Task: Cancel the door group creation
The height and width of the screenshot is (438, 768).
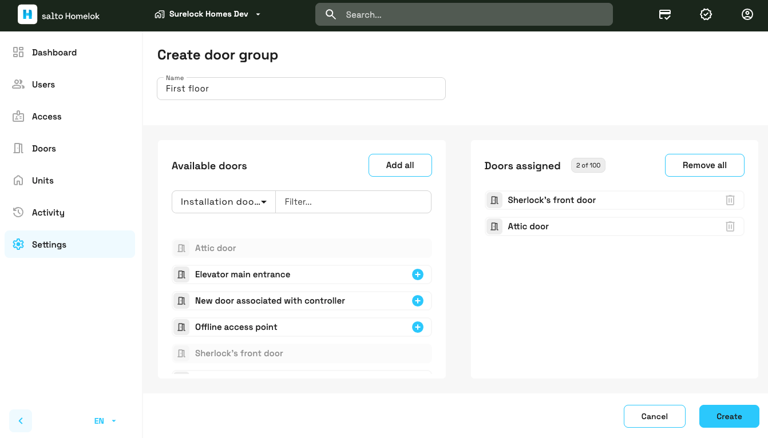Action: (655, 416)
